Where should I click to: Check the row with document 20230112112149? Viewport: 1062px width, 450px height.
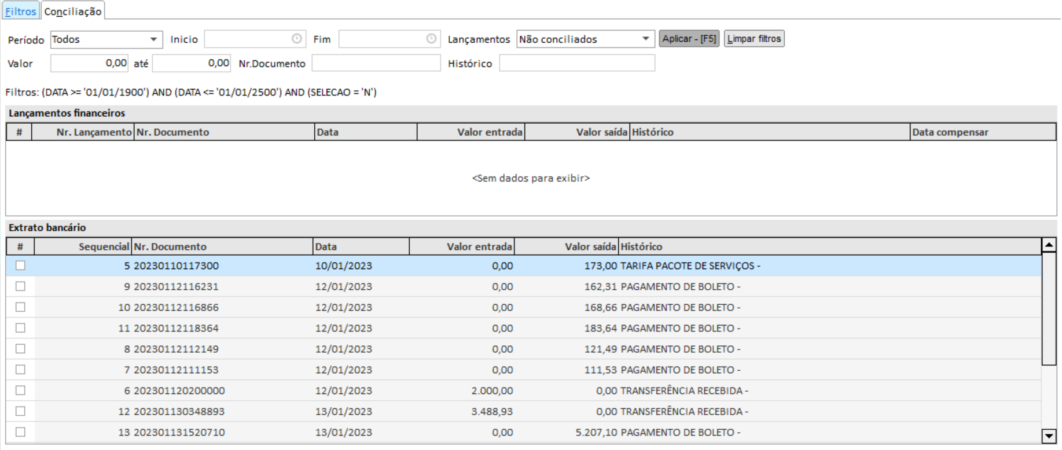tap(20, 349)
